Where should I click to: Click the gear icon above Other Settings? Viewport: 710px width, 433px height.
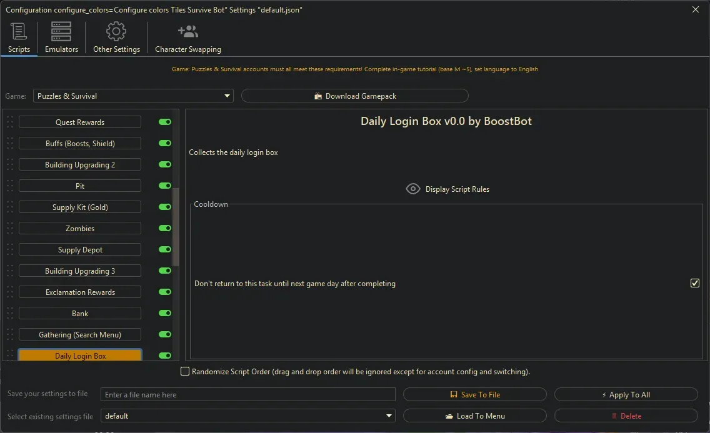point(116,31)
